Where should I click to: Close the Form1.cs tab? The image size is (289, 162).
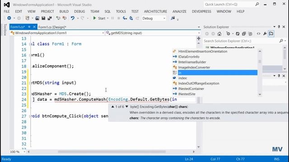34,27
